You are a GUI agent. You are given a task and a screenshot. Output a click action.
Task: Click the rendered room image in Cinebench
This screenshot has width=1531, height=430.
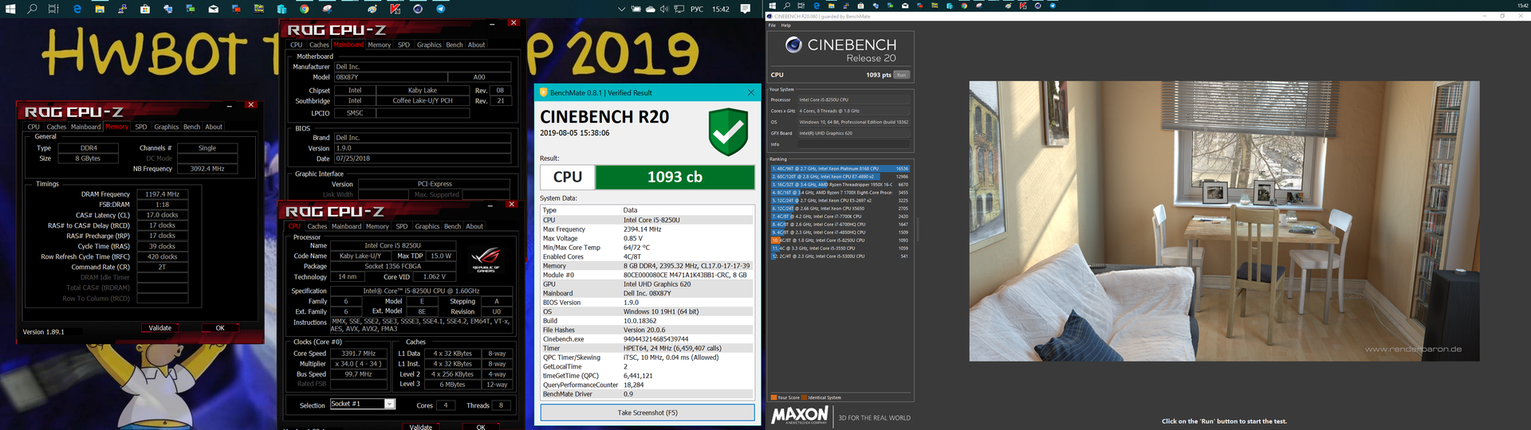point(1224,221)
